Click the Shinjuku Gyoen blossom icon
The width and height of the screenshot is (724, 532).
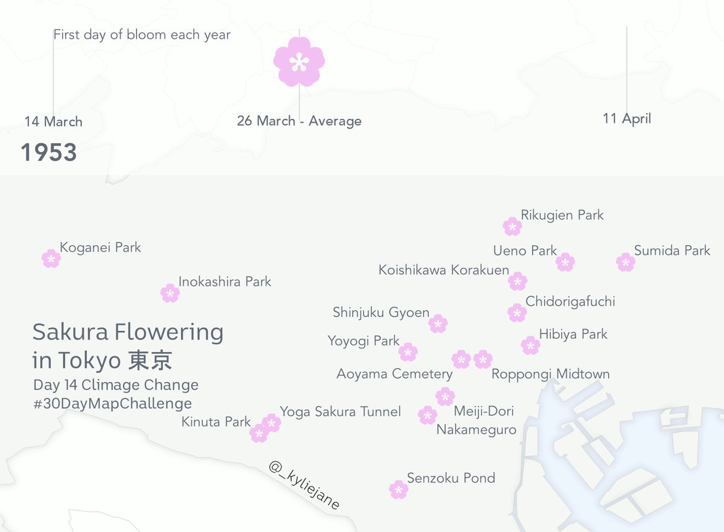pyautogui.click(x=438, y=324)
